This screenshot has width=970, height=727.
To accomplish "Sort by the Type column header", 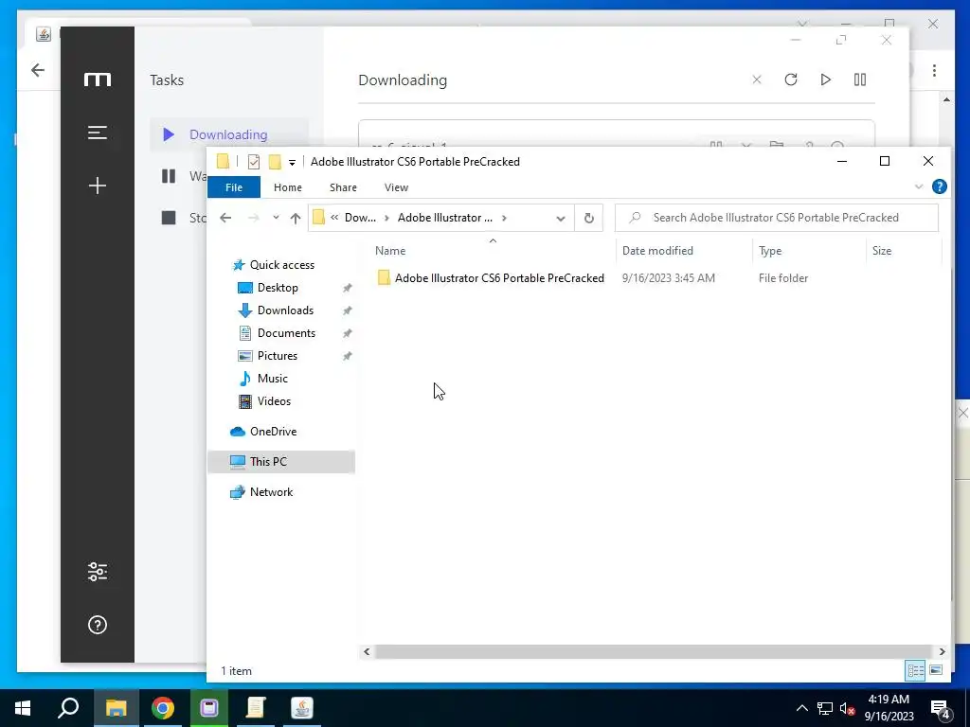I will (770, 250).
